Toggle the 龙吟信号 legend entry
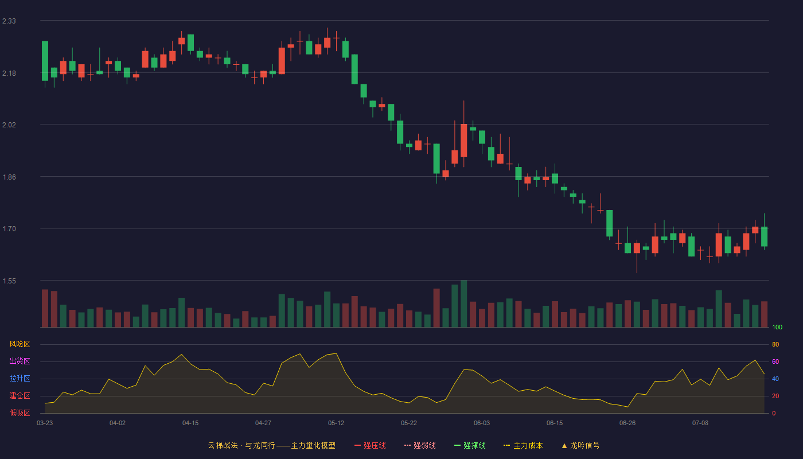Image resolution: width=803 pixels, height=459 pixels. (x=580, y=445)
